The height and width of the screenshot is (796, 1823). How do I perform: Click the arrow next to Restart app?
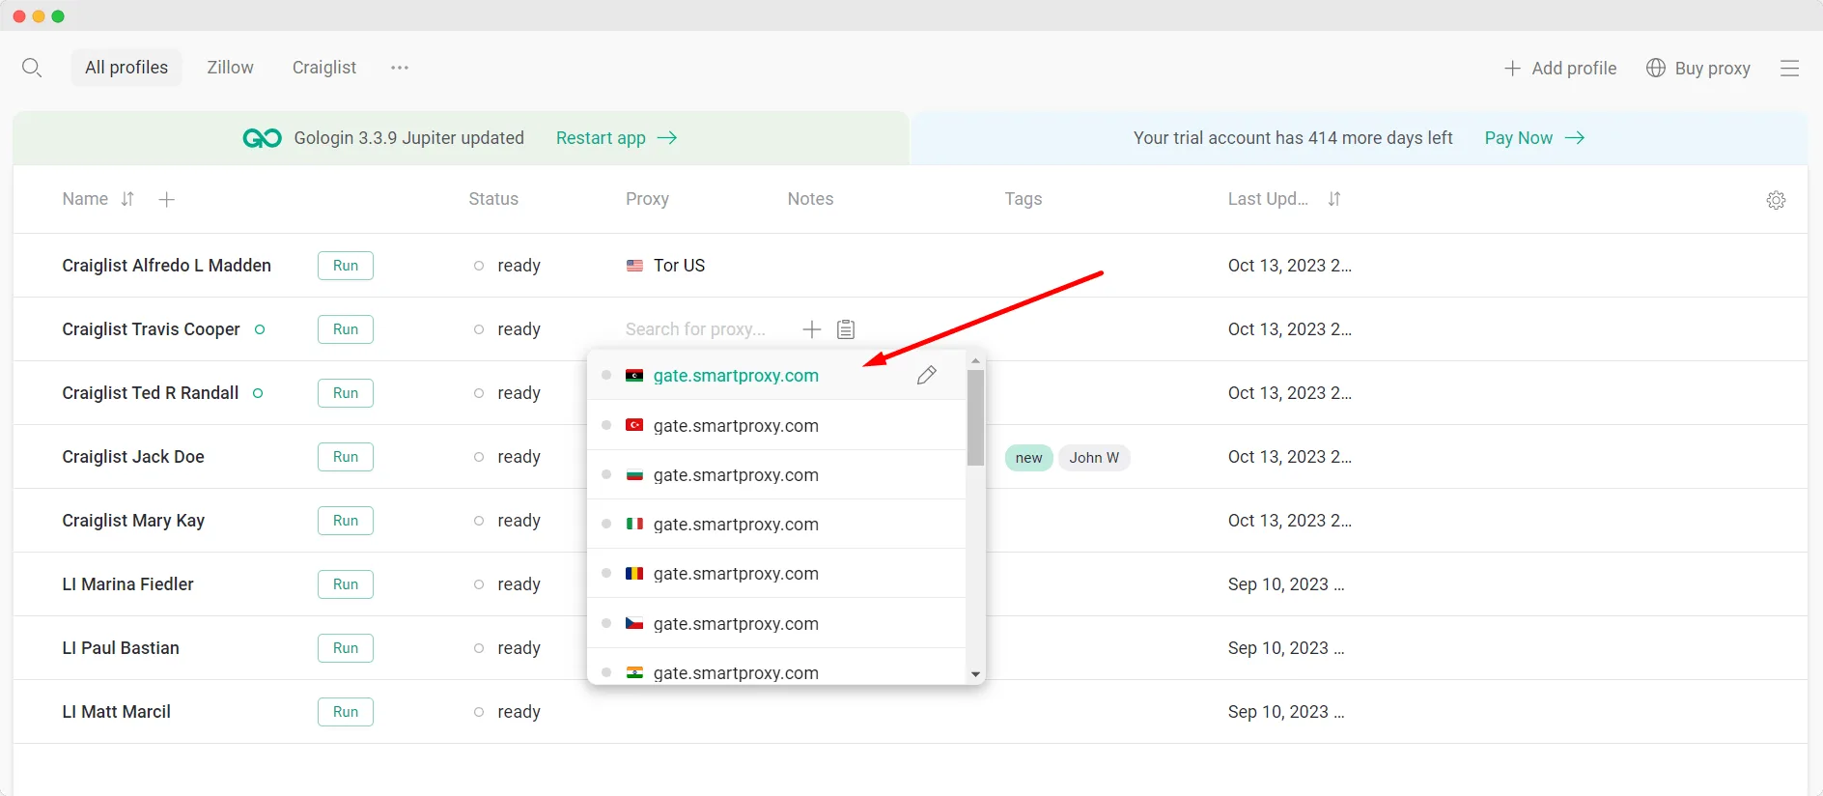tap(667, 138)
